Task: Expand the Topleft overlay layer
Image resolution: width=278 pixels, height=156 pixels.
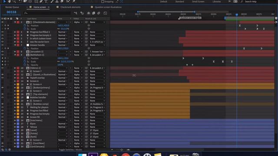Action: pos(15,78)
